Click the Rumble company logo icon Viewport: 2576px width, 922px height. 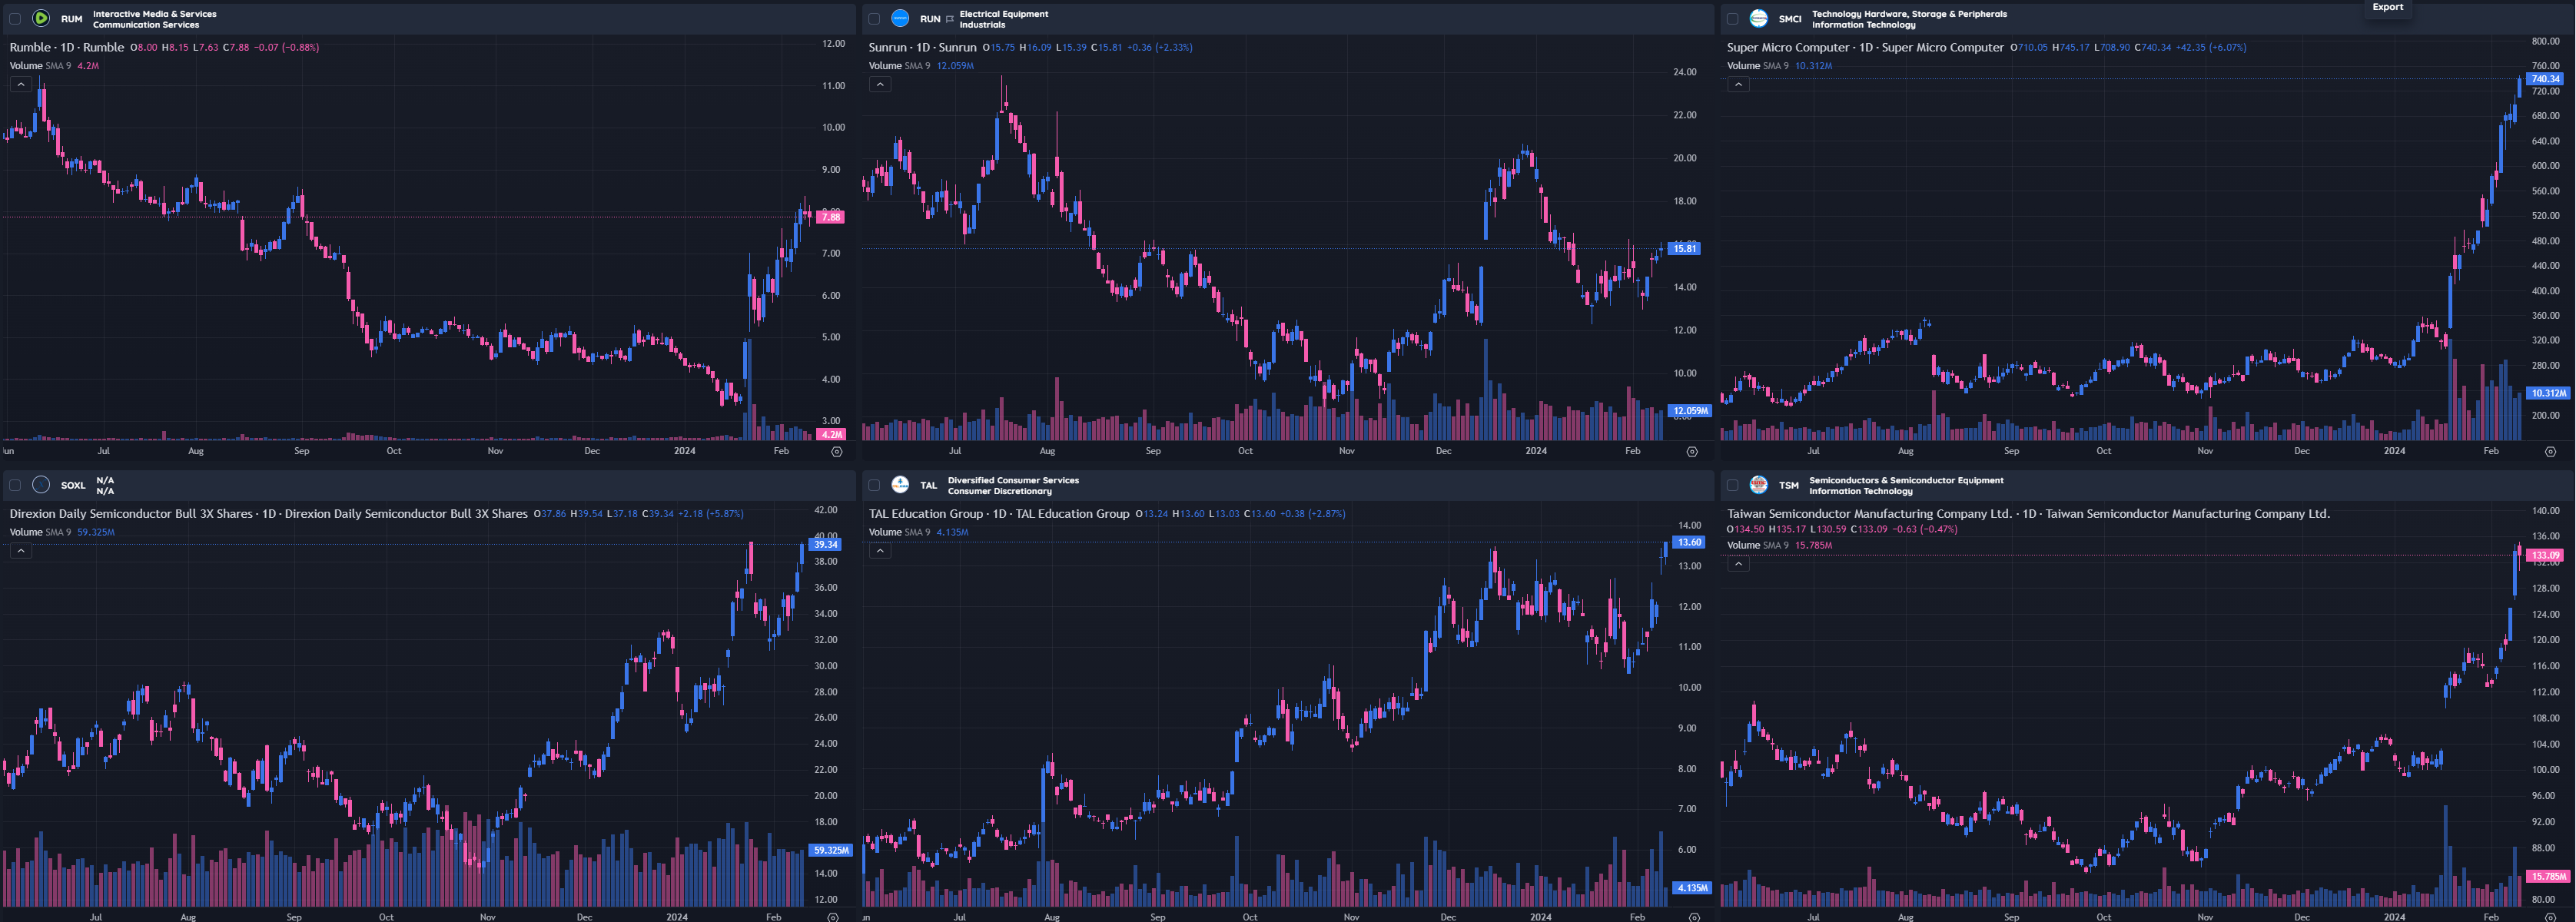pyautogui.click(x=41, y=18)
